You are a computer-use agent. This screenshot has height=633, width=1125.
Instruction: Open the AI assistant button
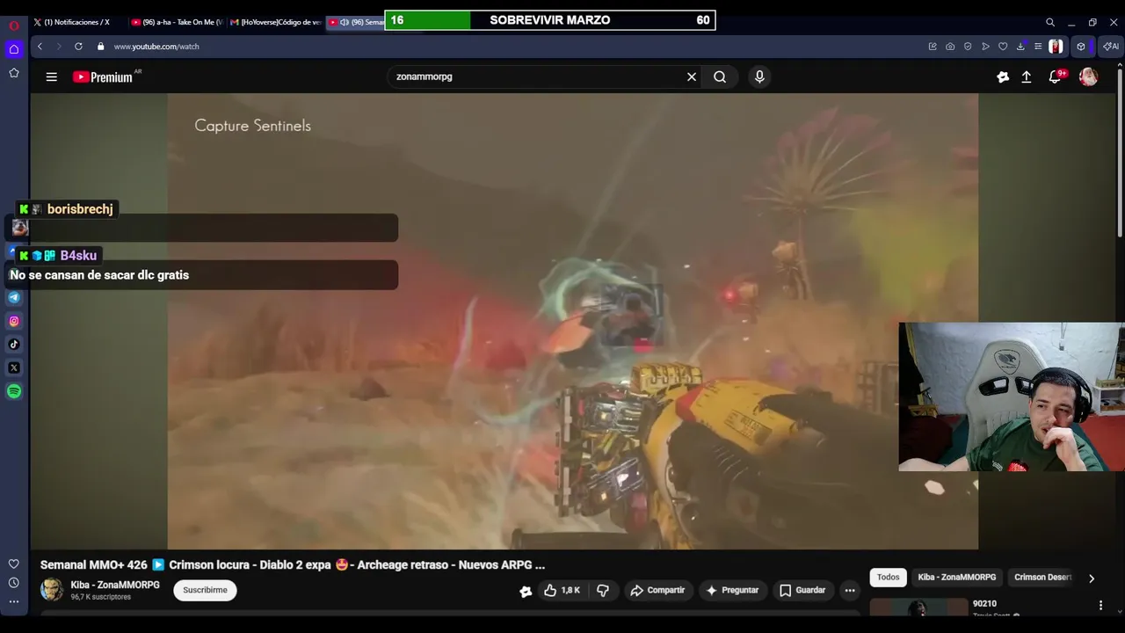point(1111,47)
